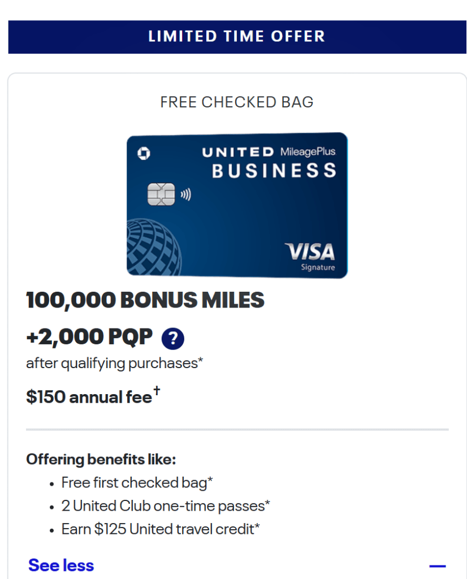Screen dimensions: 467x579
Task: Select the Earn $125 United travel credit benefit
Action: click(161, 529)
